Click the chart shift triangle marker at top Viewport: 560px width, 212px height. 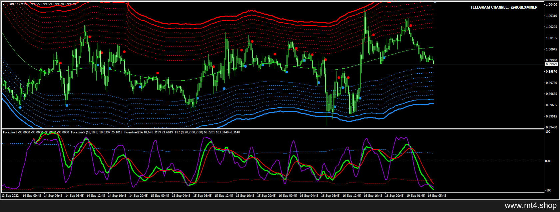[x=435, y=2]
